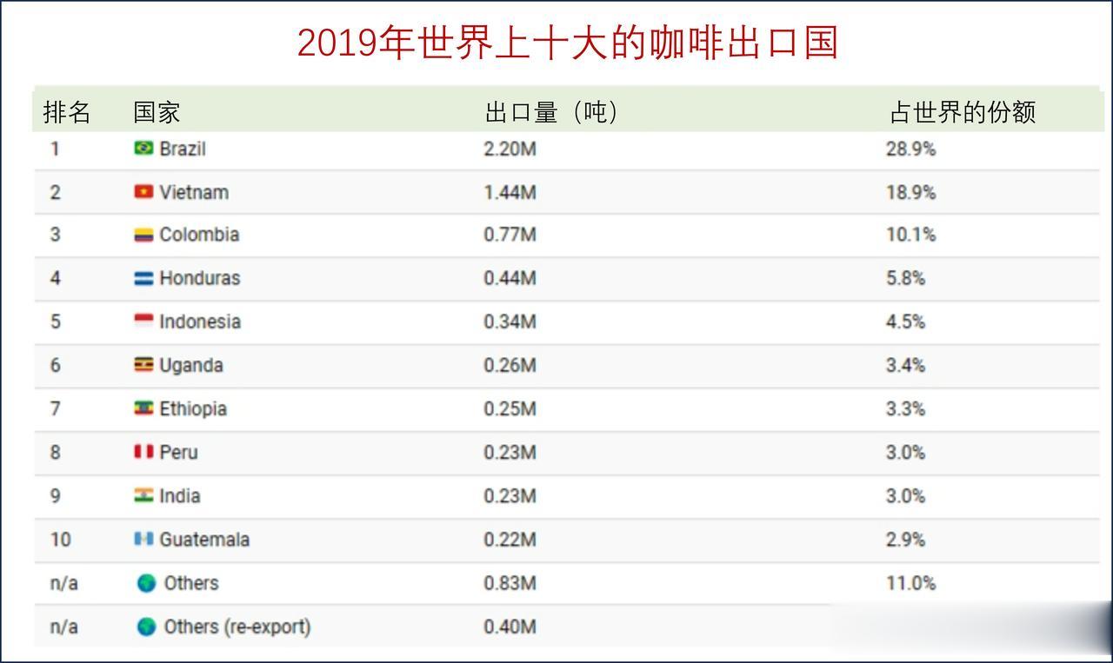Click Ethiopia's export value 0.25M
The image size is (1113, 663).
pos(510,408)
